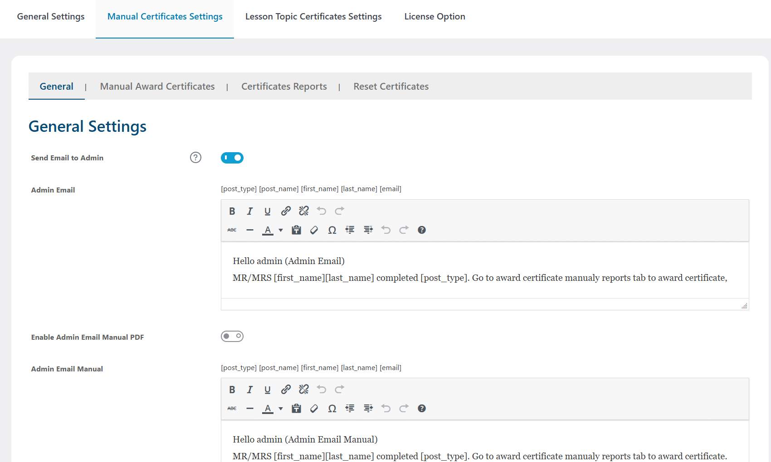771x462 pixels.
Task: Open Manual Award Certificates sub-tab
Action: point(157,87)
